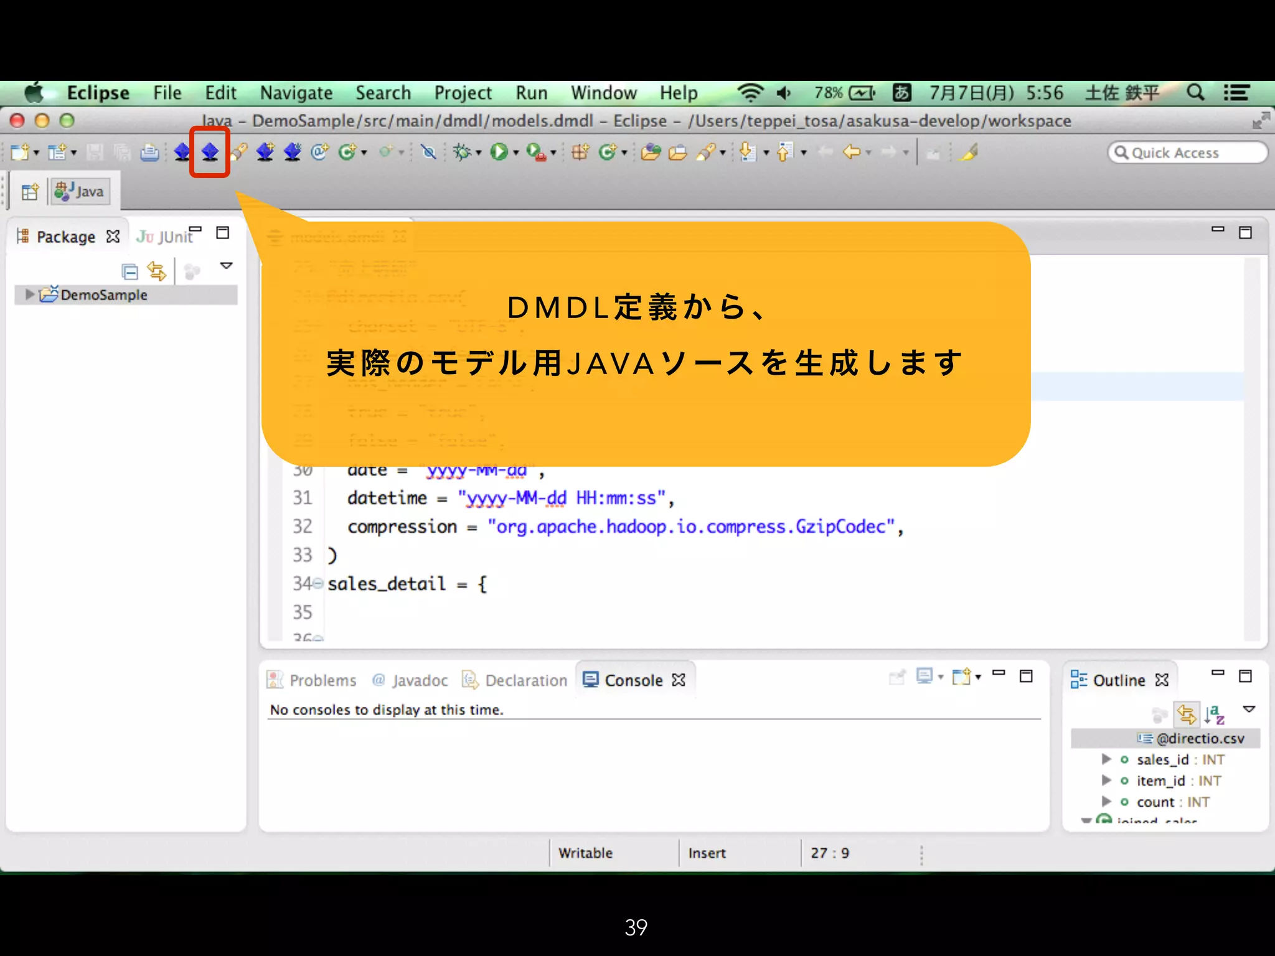
Task: Click the Print toolbar icon
Action: pyautogui.click(x=149, y=152)
